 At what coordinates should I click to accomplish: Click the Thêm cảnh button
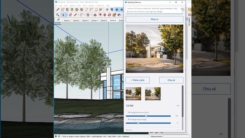138,80
